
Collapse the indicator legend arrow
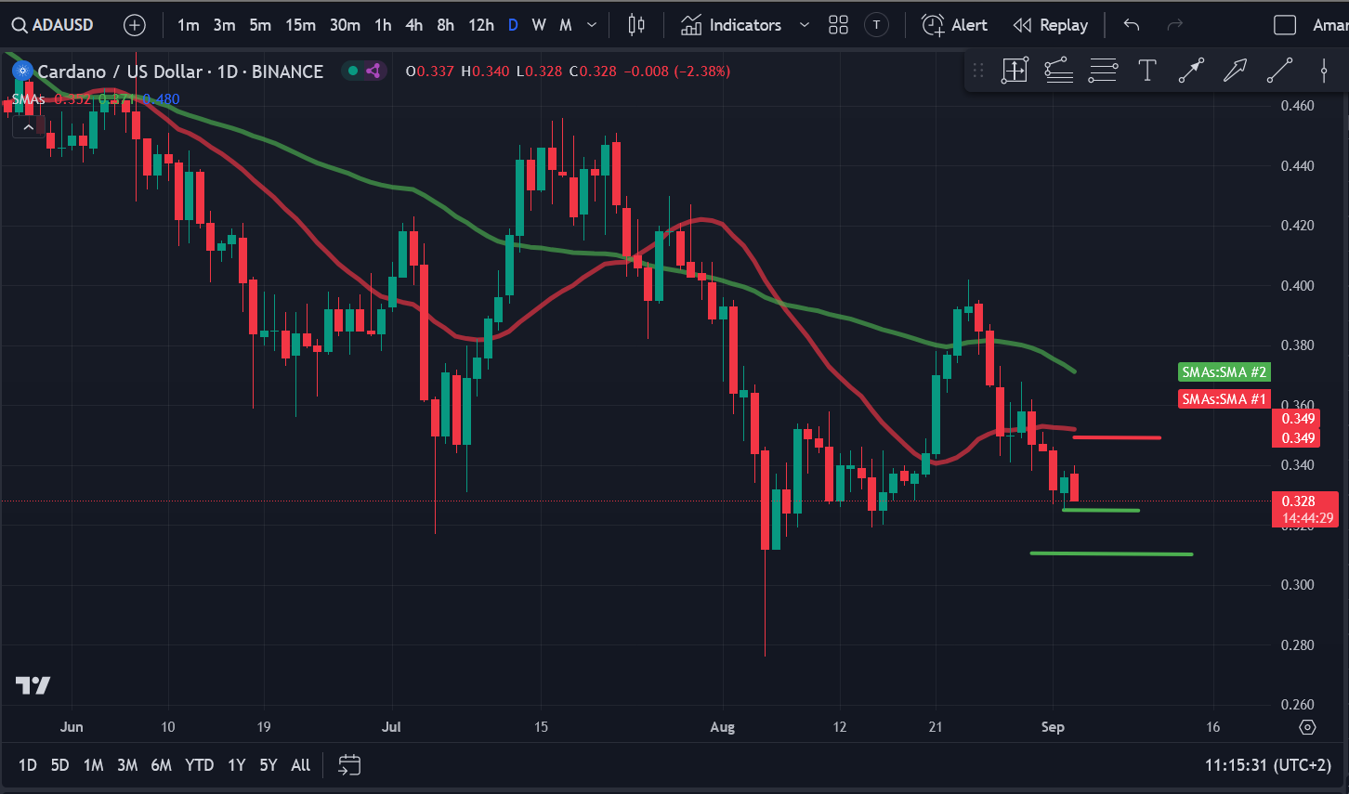click(x=29, y=127)
